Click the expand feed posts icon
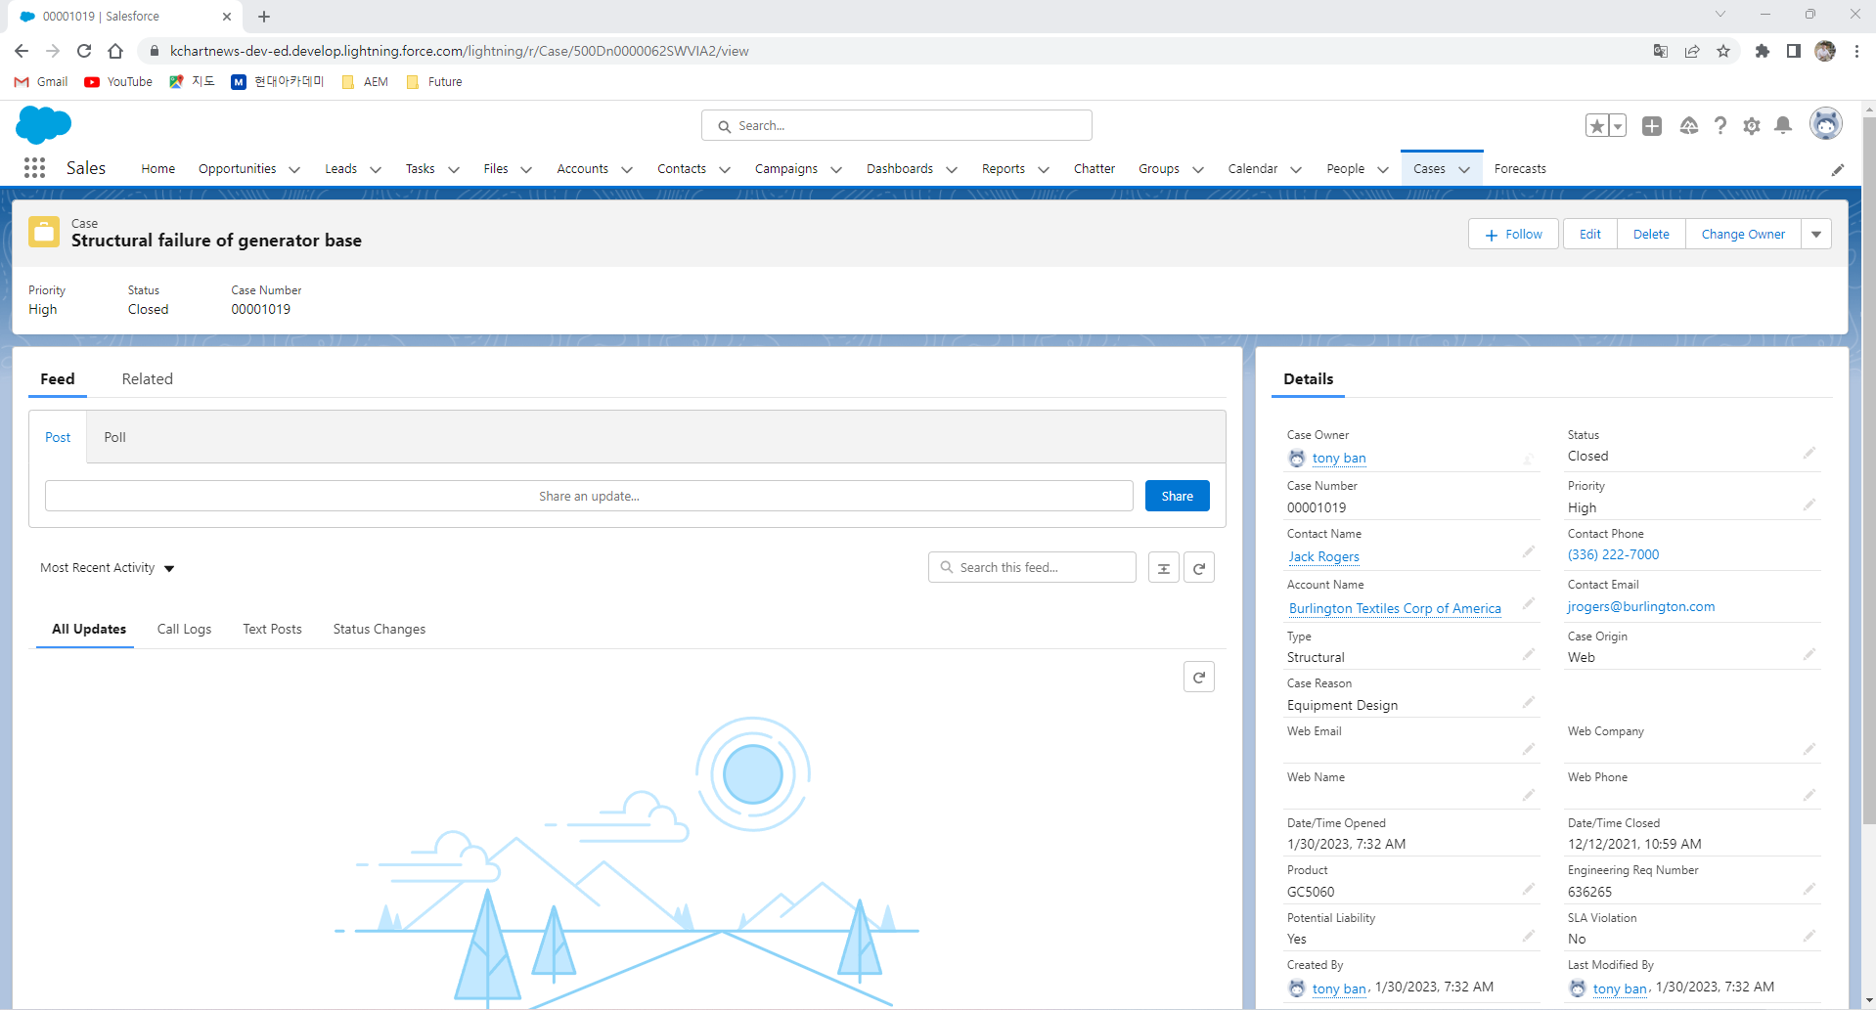This screenshot has height=1010, width=1876. (1164, 568)
